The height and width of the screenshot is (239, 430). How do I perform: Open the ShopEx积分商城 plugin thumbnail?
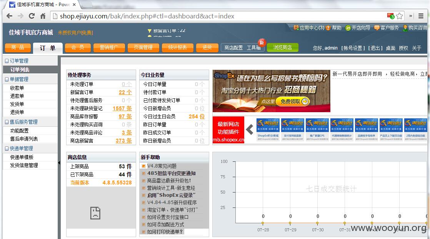click(268, 129)
